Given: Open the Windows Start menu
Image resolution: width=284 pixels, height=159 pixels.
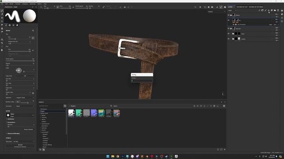Looking at the screenshot, I should [108, 156].
